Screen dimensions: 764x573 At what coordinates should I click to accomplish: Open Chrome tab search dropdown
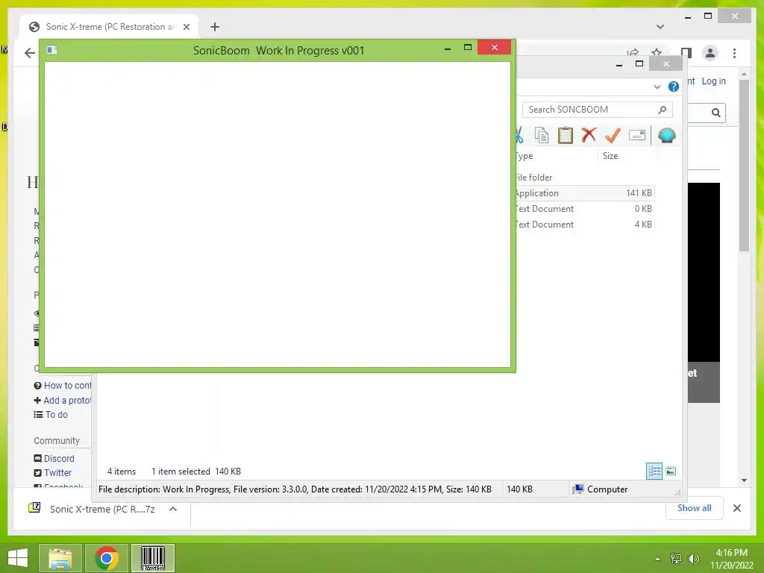pos(660,27)
